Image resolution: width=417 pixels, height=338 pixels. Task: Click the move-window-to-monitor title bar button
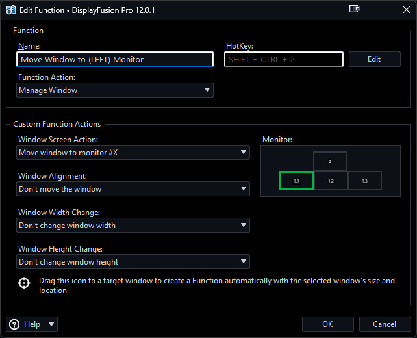click(x=354, y=10)
